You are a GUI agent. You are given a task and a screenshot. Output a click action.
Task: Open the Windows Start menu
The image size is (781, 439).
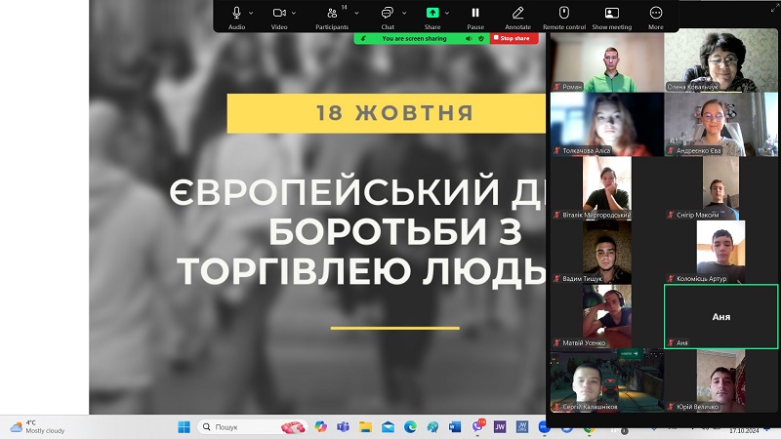tap(184, 427)
